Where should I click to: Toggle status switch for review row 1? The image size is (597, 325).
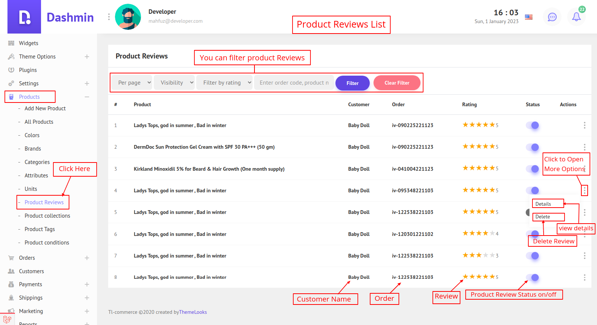point(532,125)
